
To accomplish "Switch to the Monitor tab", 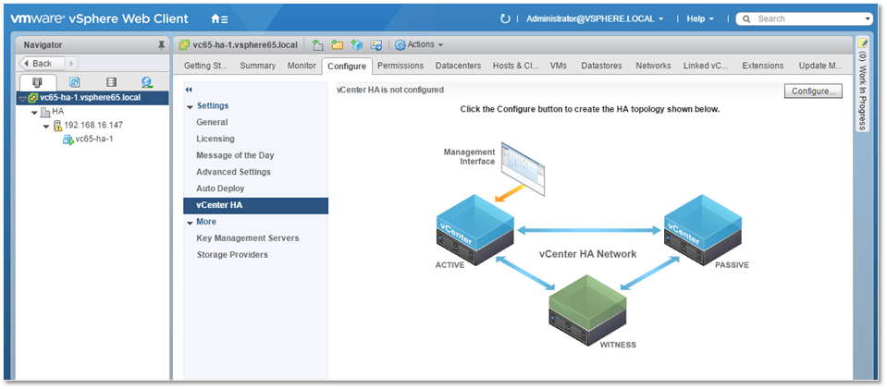I will (x=302, y=66).
